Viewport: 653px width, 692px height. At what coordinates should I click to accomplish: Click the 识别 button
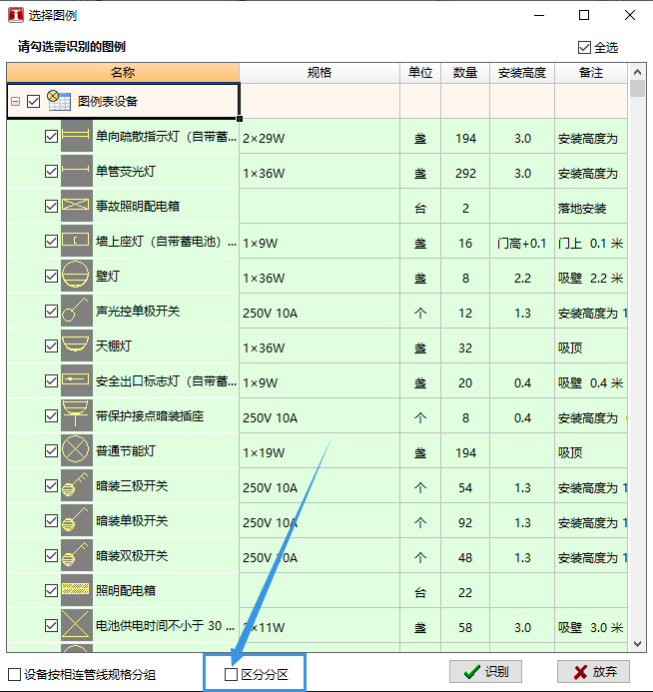click(x=485, y=672)
